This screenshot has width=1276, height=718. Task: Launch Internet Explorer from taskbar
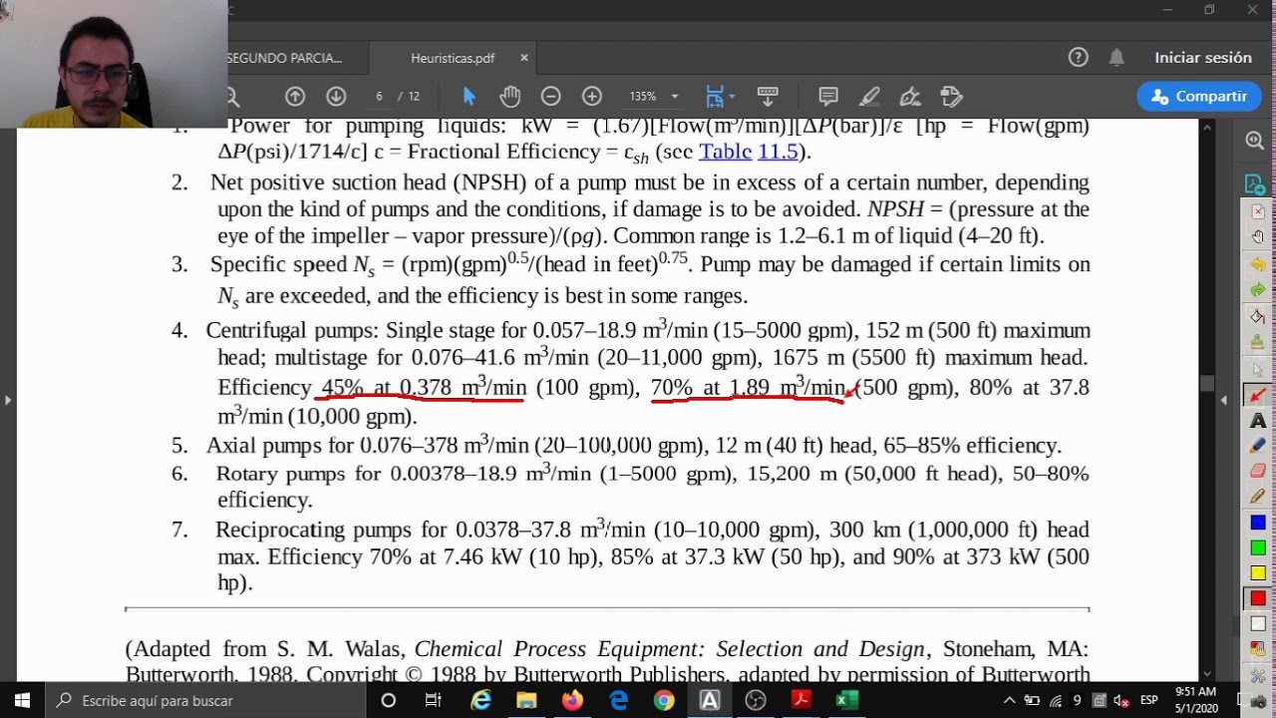click(x=480, y=701)
